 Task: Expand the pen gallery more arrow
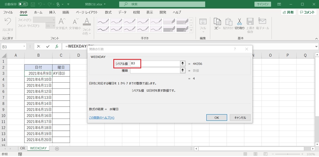[x=191, y=30]
